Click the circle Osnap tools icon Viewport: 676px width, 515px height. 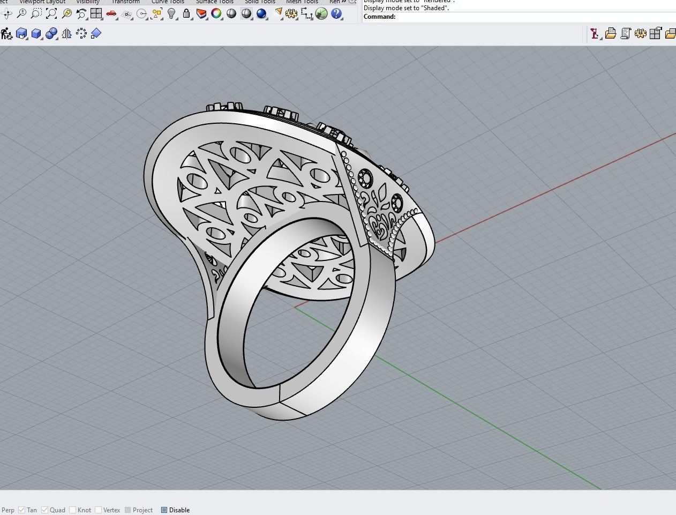pyautogui.click(x=141, y=13)
